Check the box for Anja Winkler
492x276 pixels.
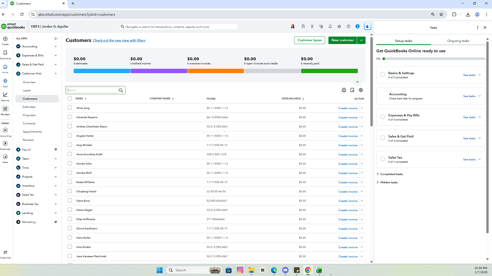[x=70, y=145]
